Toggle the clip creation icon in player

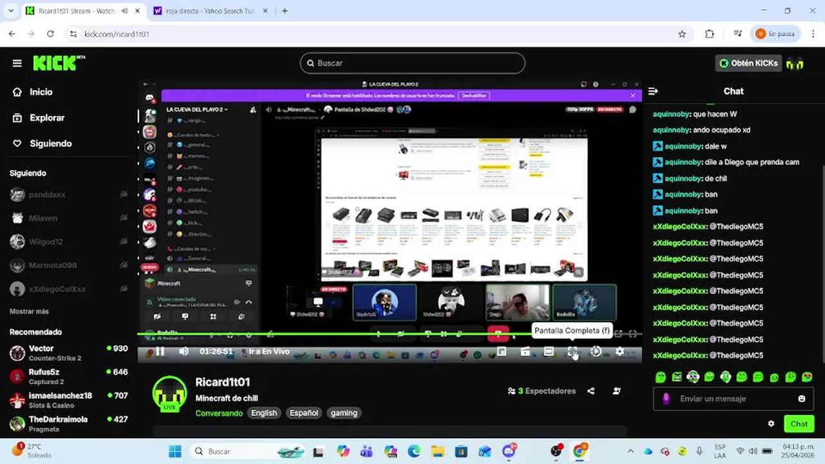[525, 352]
